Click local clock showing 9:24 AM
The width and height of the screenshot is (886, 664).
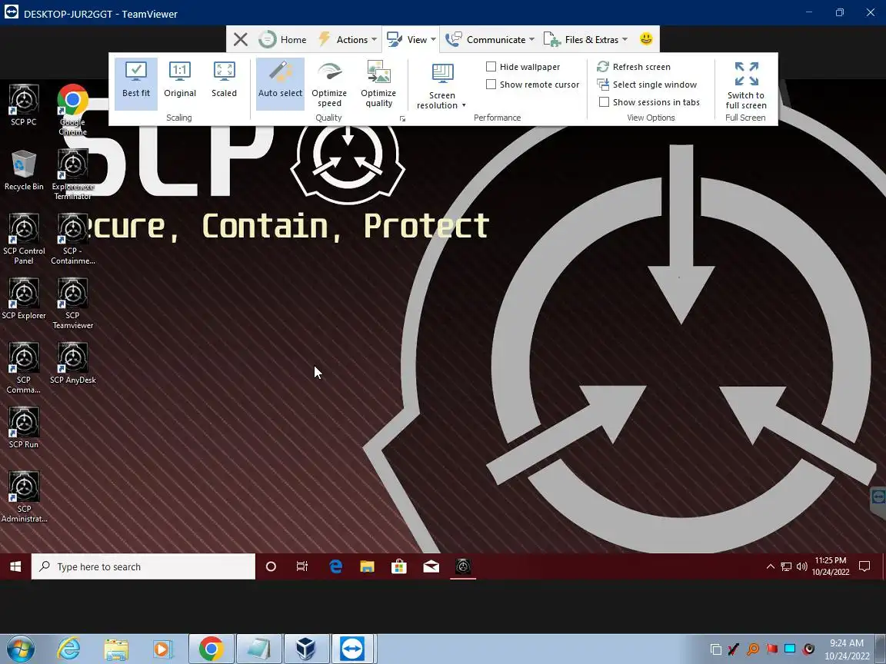point(847,649)
